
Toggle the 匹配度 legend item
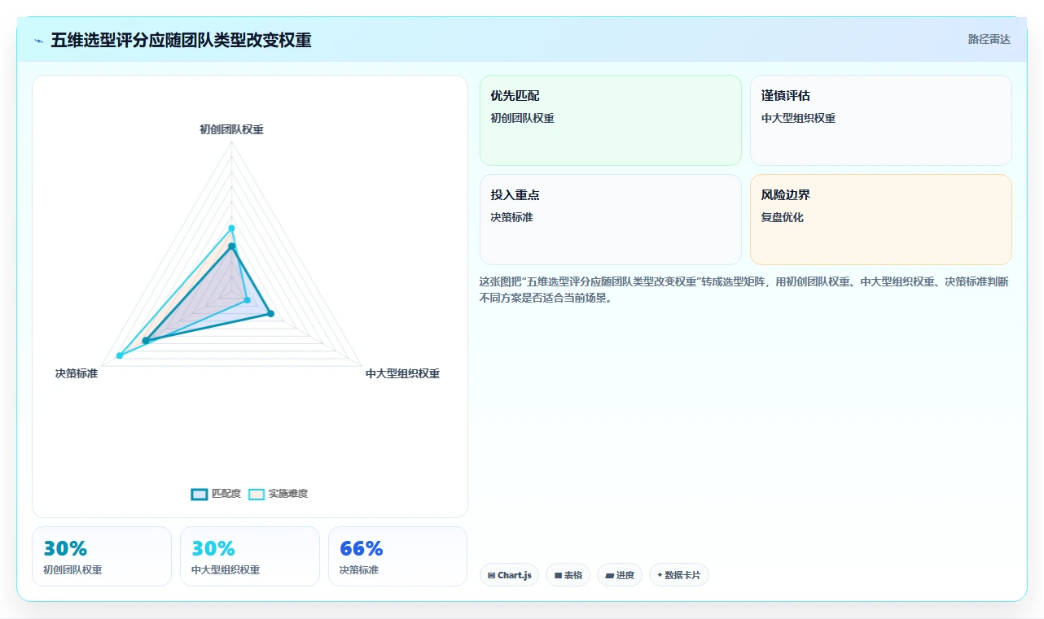(x=216, y=494)
